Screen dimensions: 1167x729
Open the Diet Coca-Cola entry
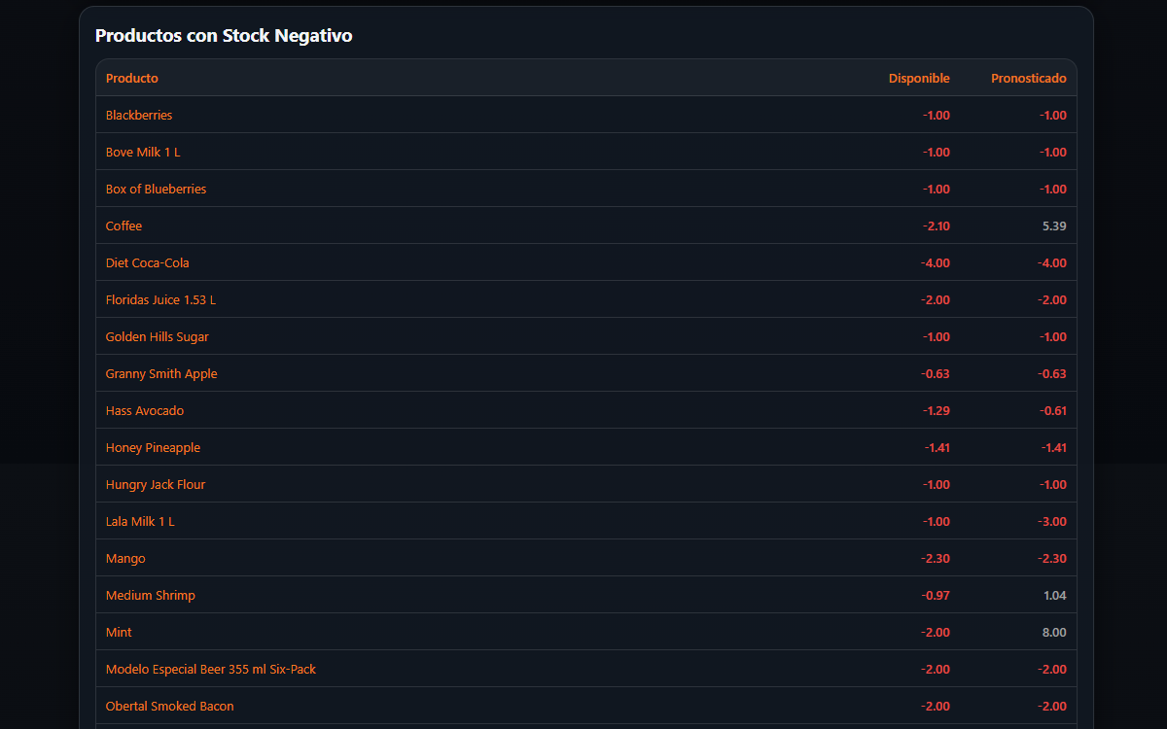[147, 262]
